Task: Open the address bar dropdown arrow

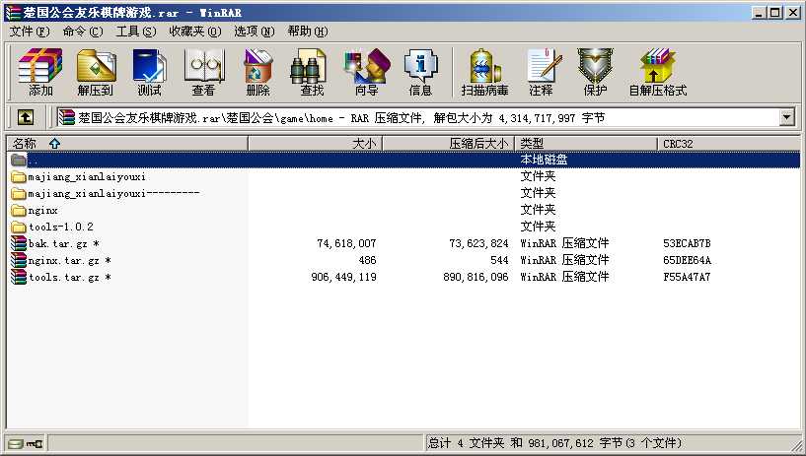Action: pyautogui.click(x=787, y=118)
